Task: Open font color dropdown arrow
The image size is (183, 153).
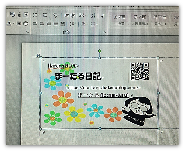Action: point(13,23)
